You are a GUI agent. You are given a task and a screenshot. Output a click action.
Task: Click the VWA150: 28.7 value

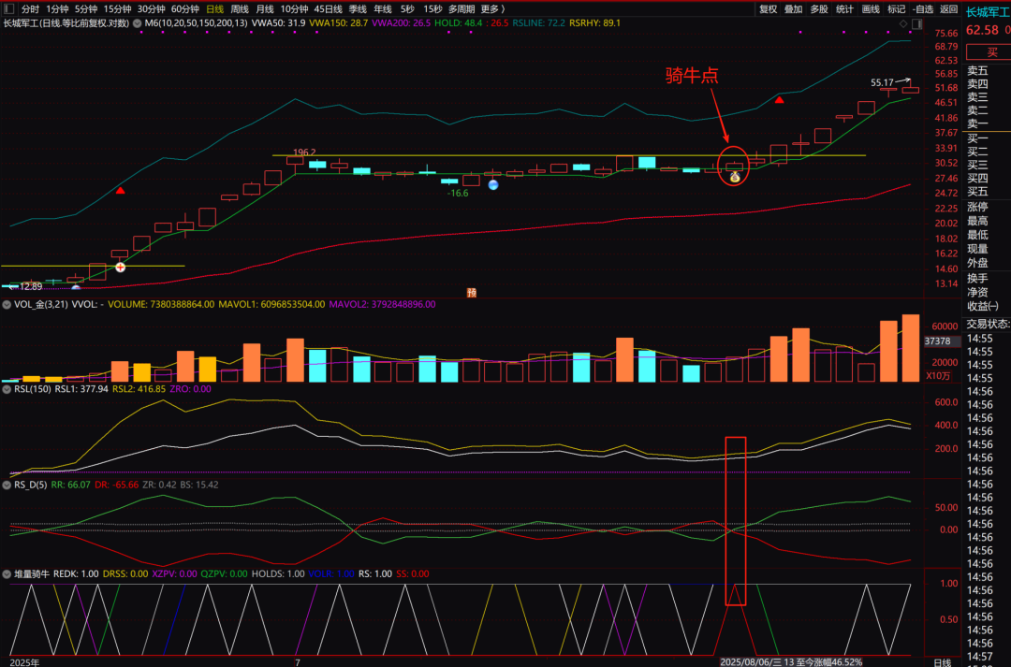339,23
